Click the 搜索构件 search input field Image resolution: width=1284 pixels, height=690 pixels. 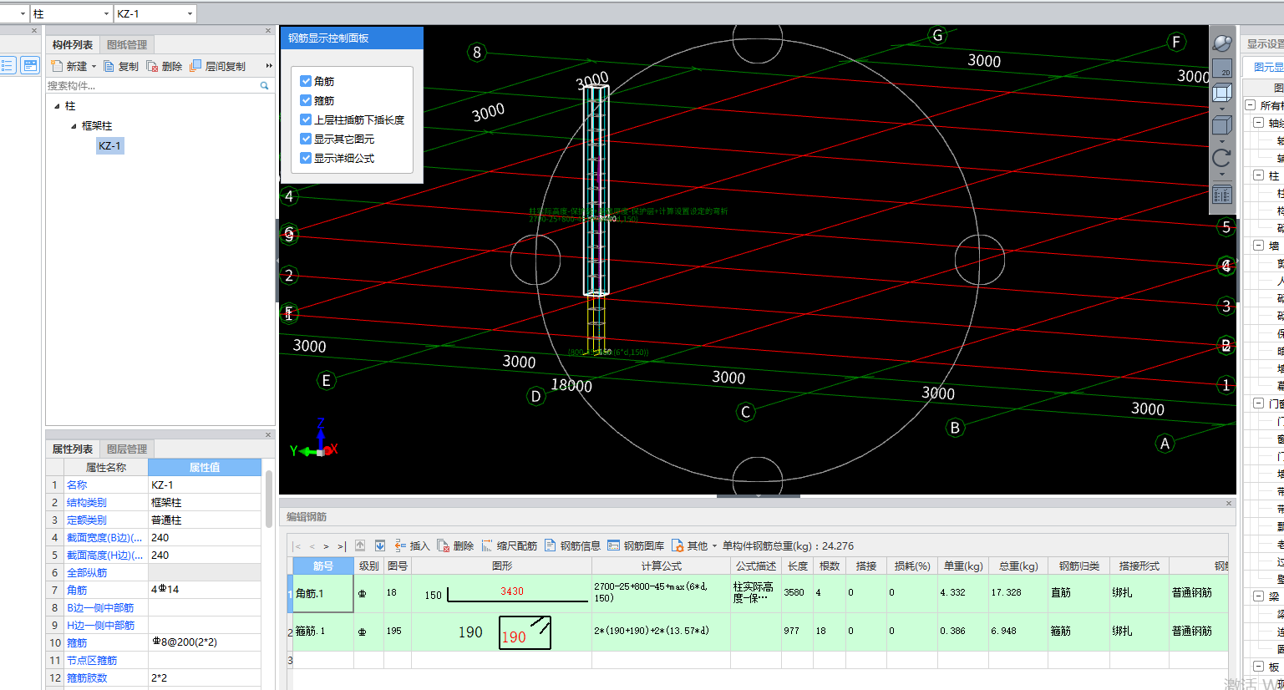[152, 85]
